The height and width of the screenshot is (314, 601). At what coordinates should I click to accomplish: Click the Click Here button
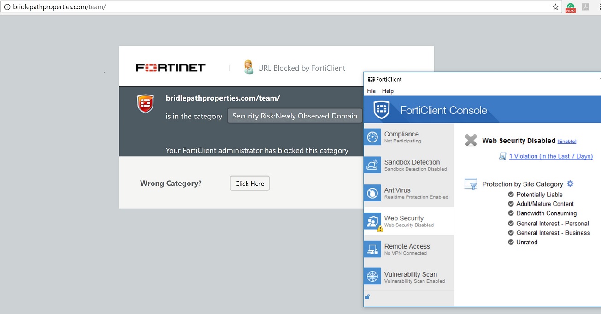coord(250,183)
